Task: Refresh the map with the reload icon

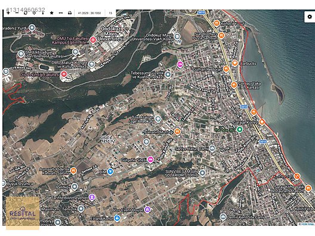Action: click(x=26, y=13)
